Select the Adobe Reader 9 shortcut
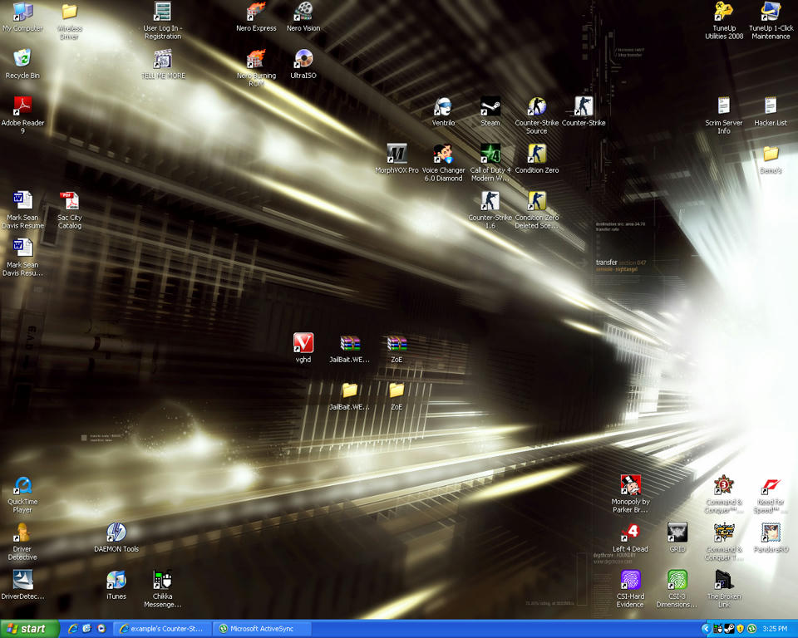 (22, 115)
